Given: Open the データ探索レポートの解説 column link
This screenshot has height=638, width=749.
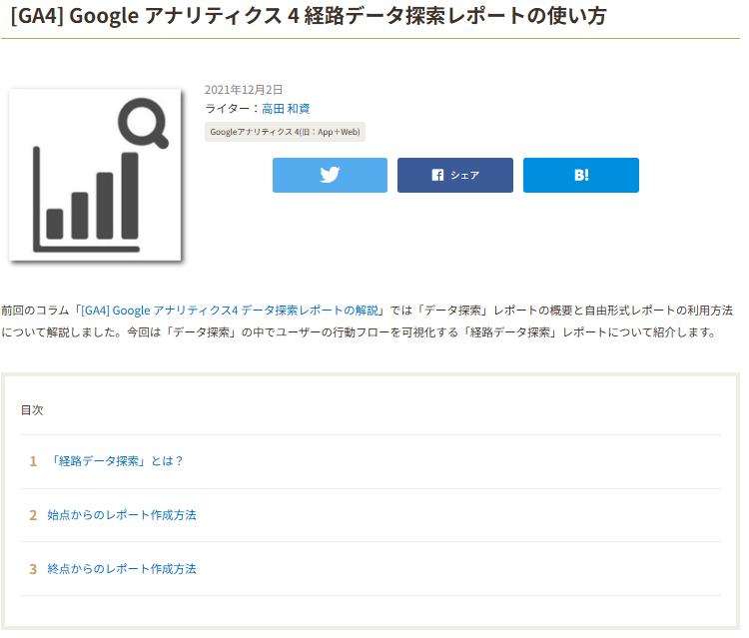Looking at the screenshot, I should pyautogui.click(x=232, y=311).
